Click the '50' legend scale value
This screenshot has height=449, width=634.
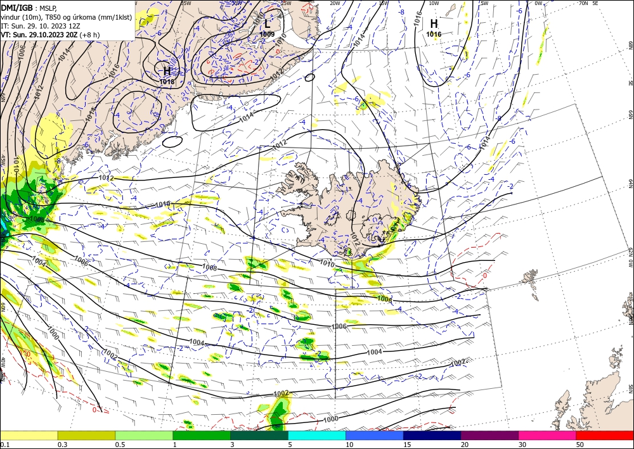[580, 445]
